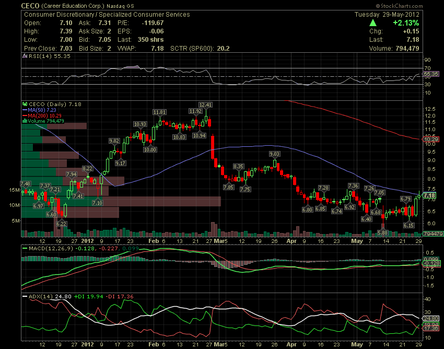Click the MA(200) red legend label
This screenshot has height=349, width=444.
[44, 115]
